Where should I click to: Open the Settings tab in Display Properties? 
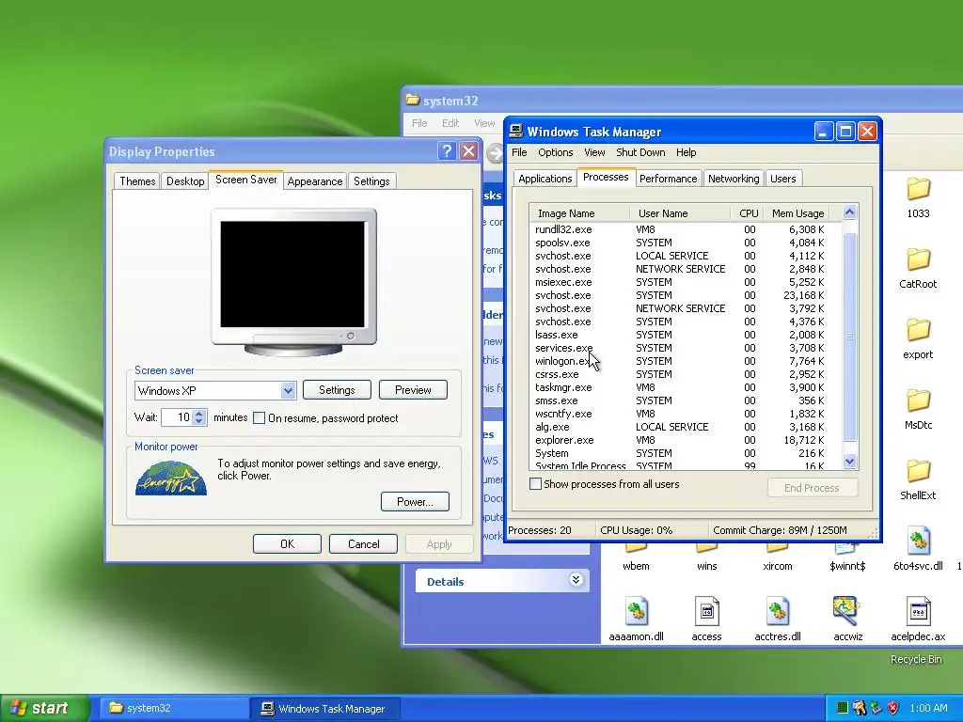coord(371,181)
